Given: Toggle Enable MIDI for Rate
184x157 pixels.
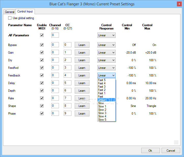Looking at the screenshot, I should (42, 98).
